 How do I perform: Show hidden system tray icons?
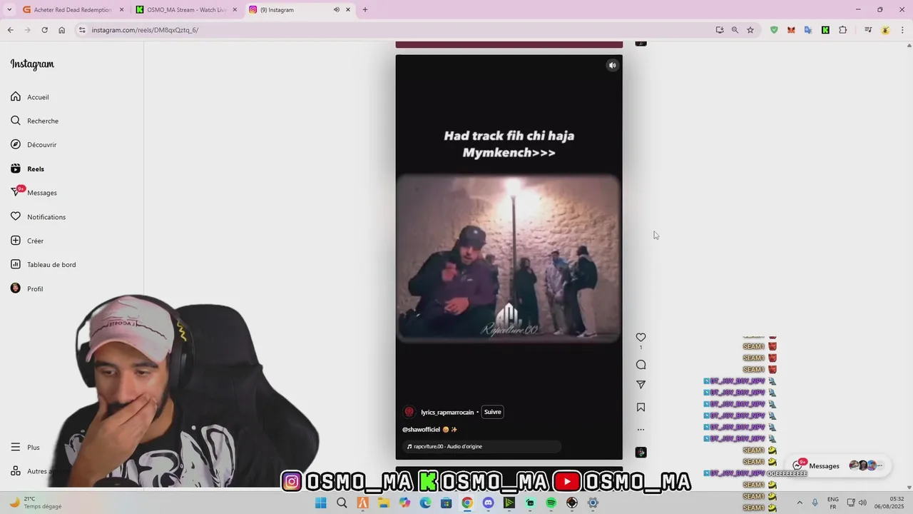(799, 503)
